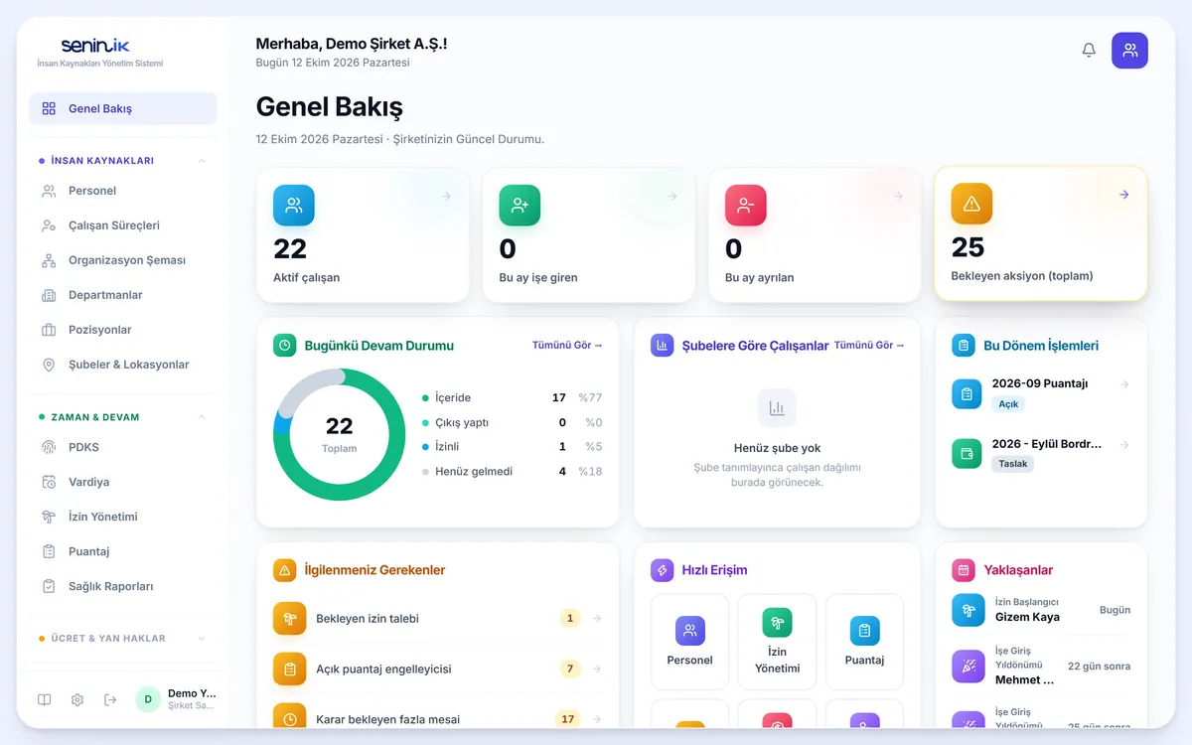Open the İzin Yönetimi quick access tile

pos(777,642)
